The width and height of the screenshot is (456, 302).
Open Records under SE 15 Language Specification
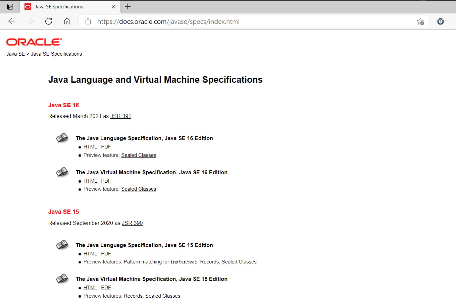pyautogui.click(x=209, y=262)
